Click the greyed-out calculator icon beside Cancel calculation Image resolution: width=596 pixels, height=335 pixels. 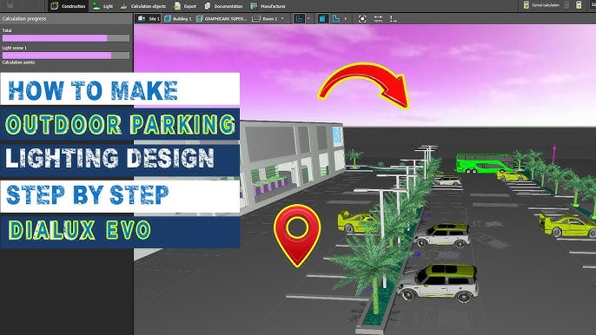566,5
